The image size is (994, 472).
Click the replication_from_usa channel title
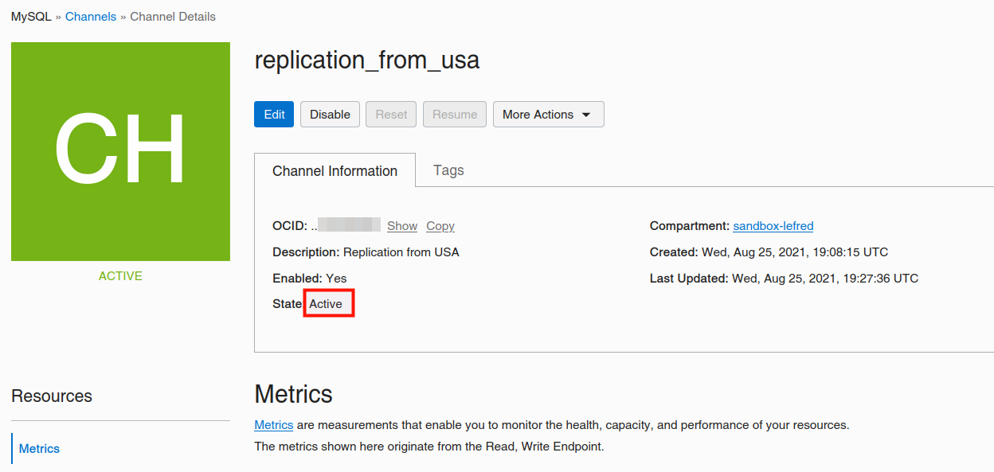coord(367,60)
